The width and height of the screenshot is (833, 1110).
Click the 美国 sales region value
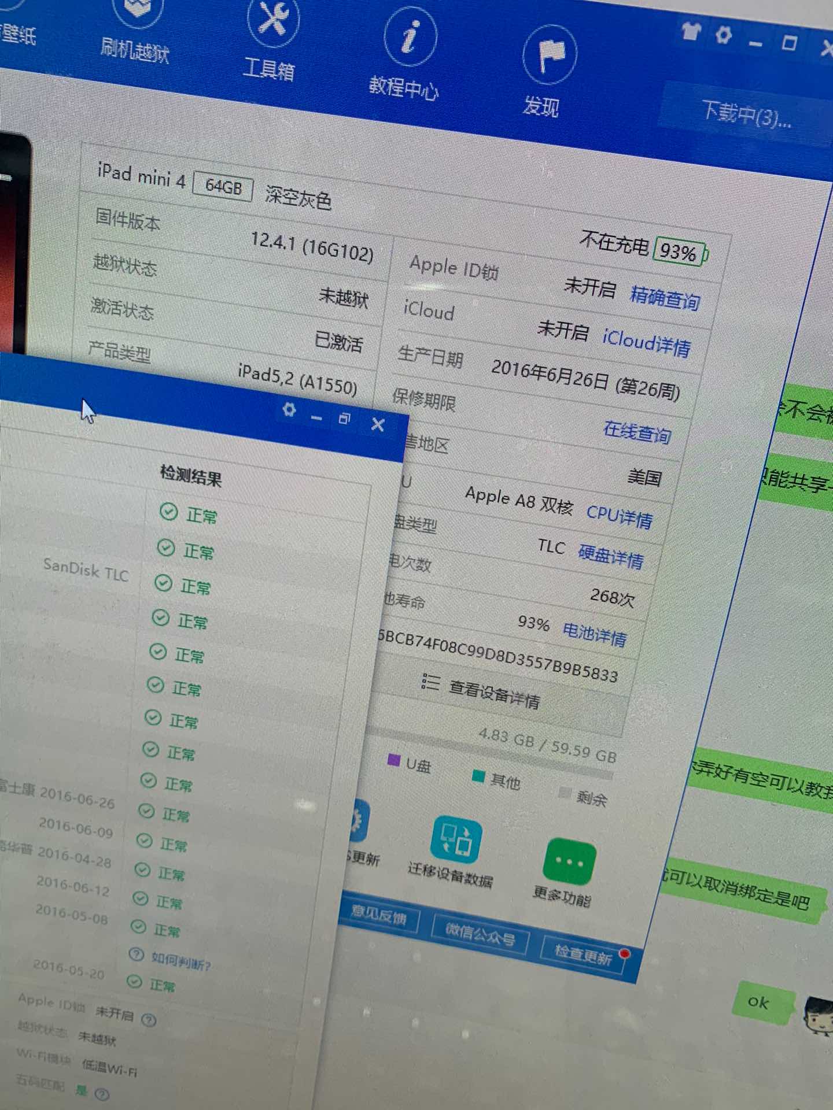coord(644,477)
